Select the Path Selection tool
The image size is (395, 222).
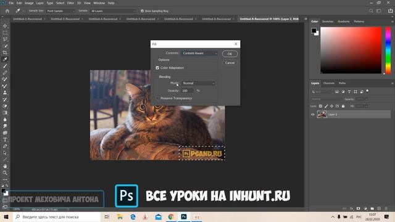(x=5, y=153)
